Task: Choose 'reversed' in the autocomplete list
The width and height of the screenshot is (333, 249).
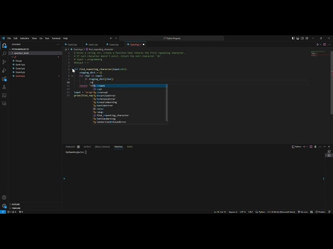Action: pos(130,92)
